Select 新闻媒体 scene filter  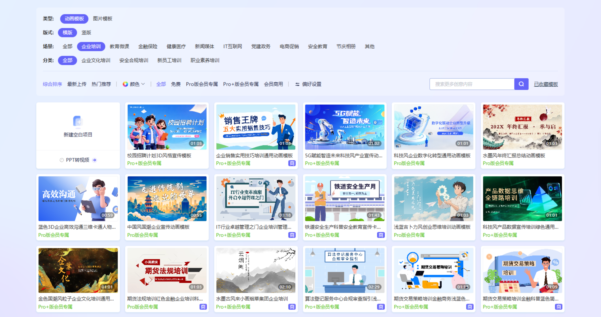tap(205, 47)
